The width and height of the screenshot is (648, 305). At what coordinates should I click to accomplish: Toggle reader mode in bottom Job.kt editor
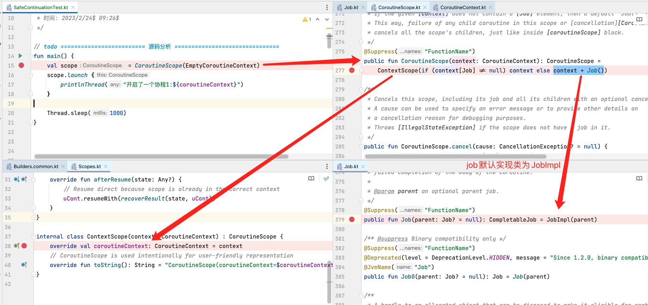tap(640, 179)
